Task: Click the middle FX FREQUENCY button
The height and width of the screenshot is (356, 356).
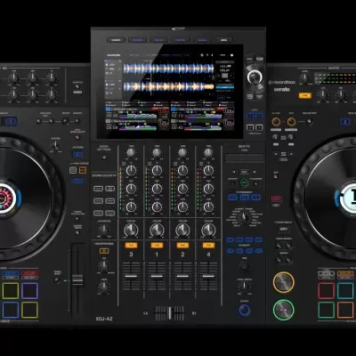Action: click(244, 198)
